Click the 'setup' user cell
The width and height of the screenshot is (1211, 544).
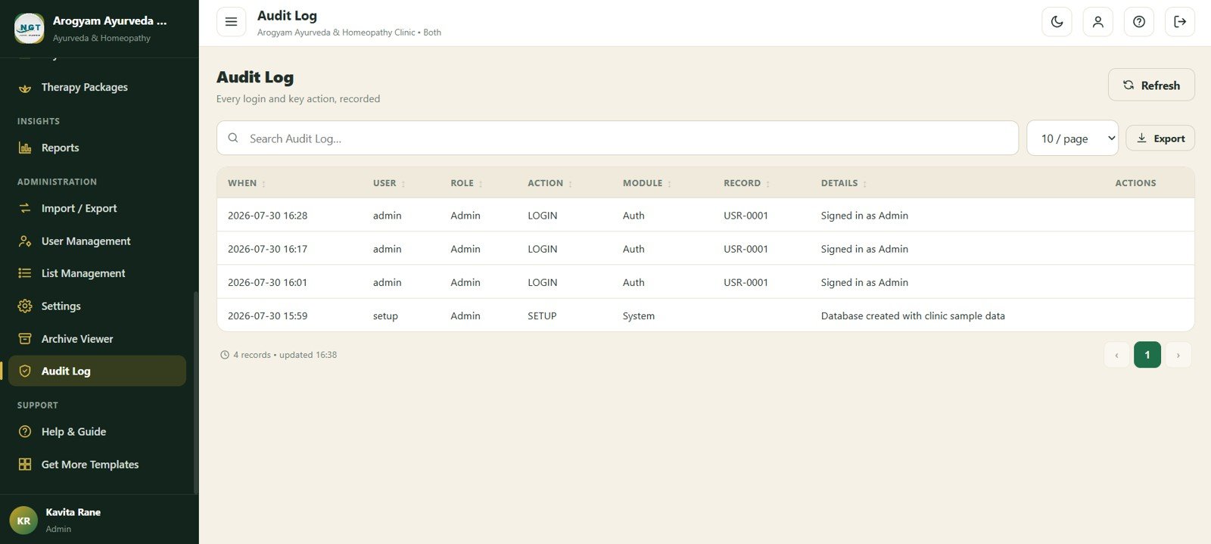pyautogui.click(x=385, y=316)
